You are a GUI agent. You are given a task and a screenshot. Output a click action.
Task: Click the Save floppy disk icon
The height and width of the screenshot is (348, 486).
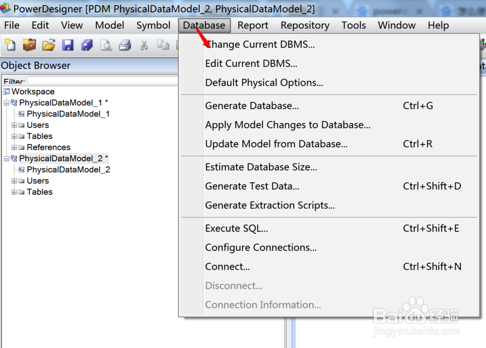(x=68, y=45)
